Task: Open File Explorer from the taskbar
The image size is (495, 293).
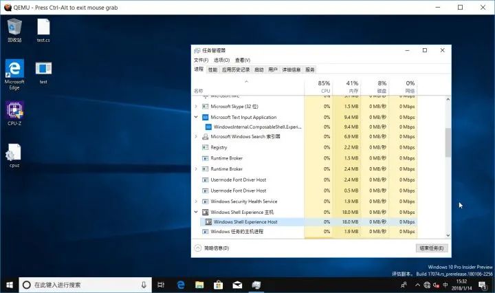Action: 199,285
